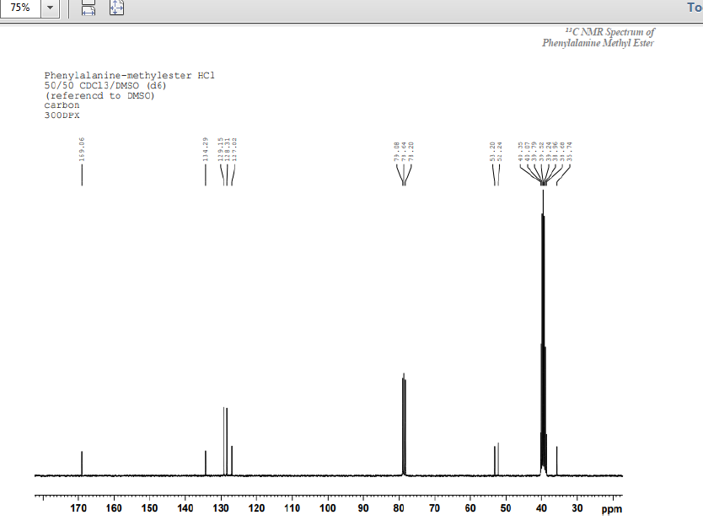This screenshot has width=703, height=526.
Task: Click axis tick label 80
Action: (399, 508)
